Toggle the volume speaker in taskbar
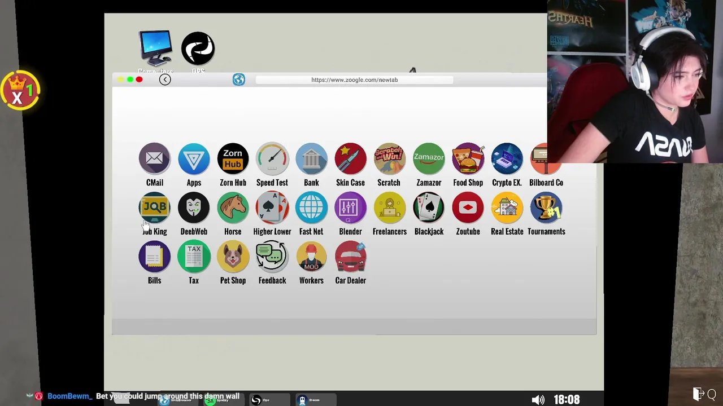 [538, 400]
